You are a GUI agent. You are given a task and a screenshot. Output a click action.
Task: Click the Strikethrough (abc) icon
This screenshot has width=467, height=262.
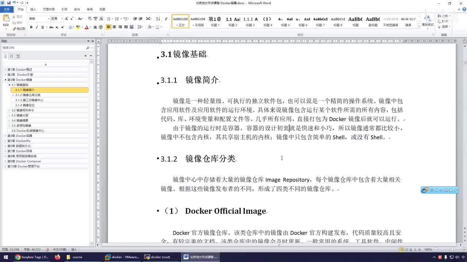click(51, 27)
